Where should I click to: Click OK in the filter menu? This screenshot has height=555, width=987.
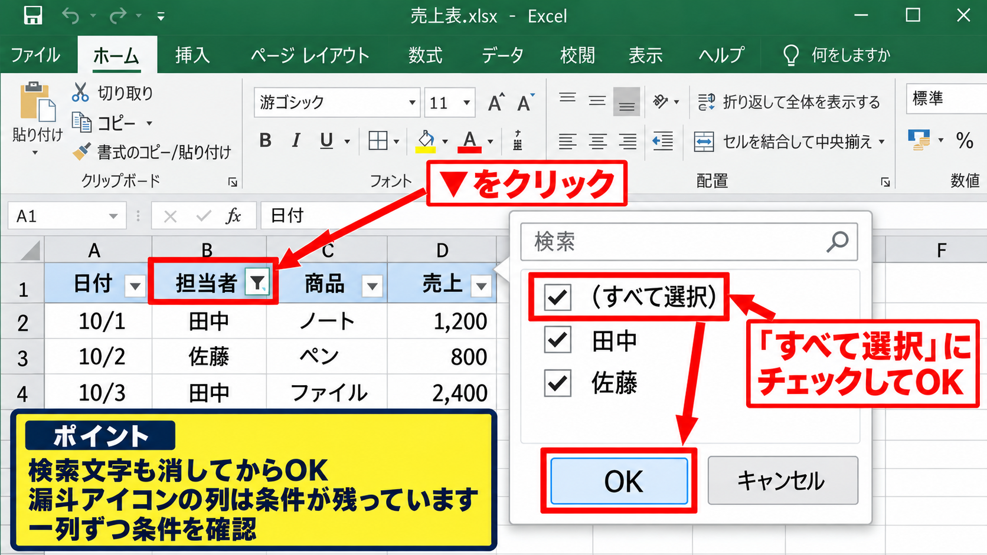click(x=619, y=481)
